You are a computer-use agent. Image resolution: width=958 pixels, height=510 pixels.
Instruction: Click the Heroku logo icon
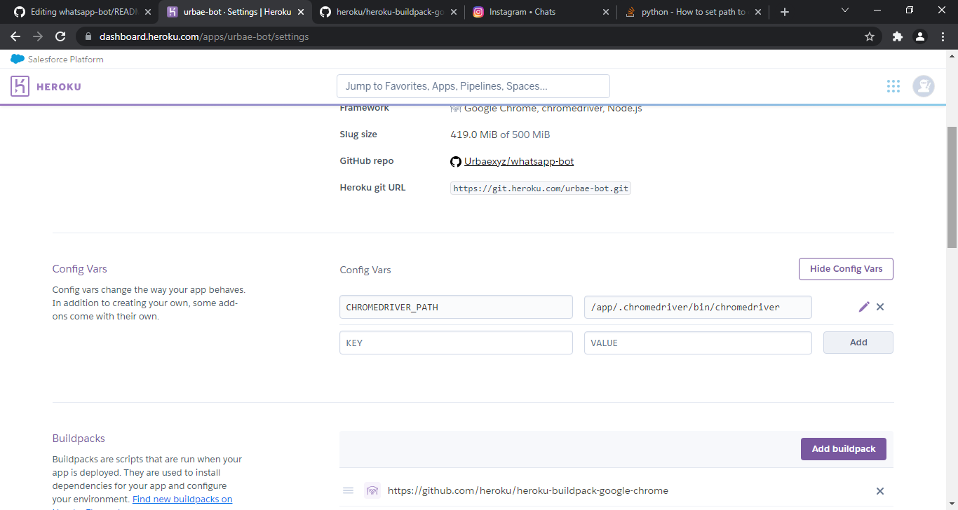20,86
